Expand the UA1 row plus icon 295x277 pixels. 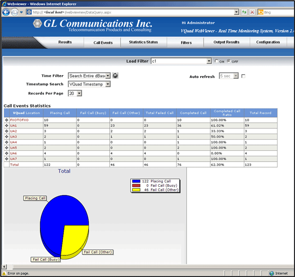click(6, 126)
